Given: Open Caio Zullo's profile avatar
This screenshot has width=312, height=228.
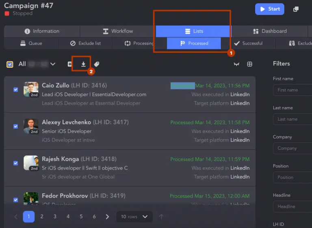Looking at the screenshot, I should click(x=31, y=89).
